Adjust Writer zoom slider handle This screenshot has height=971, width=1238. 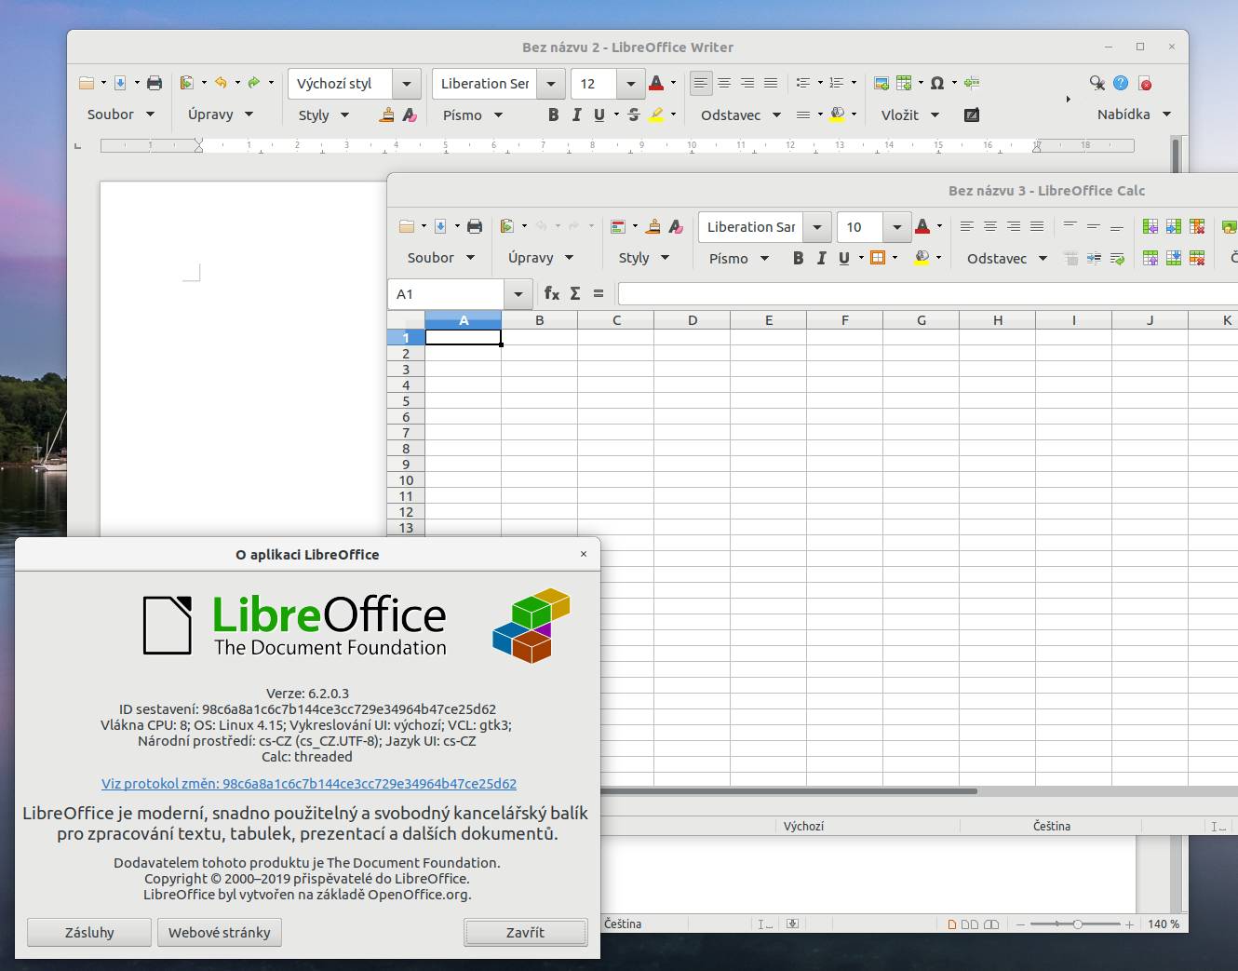1078,924
